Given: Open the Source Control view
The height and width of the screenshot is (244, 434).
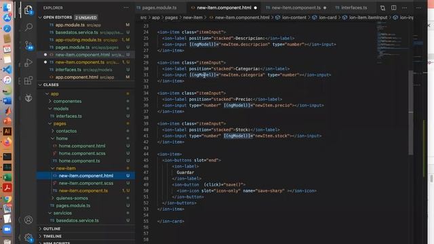Looking at the screenshot, I should [28, 45].
